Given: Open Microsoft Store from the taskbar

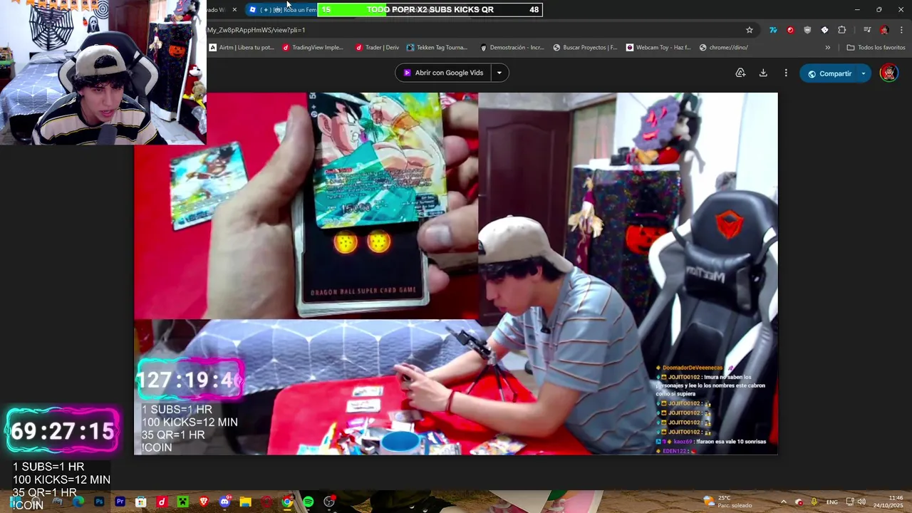Looking at the screenshot, I should [141, 502].
